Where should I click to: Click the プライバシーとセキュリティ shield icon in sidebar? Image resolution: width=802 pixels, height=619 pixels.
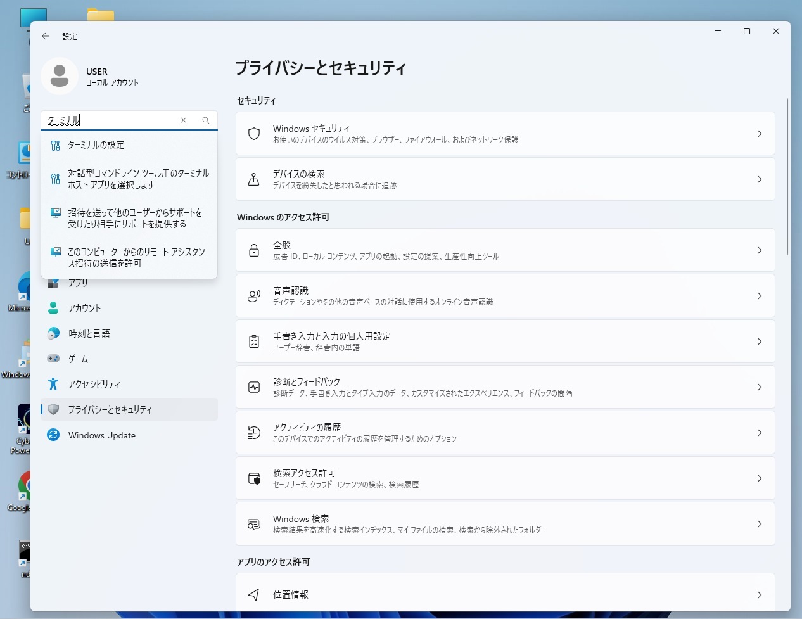[x=53, y=409]
